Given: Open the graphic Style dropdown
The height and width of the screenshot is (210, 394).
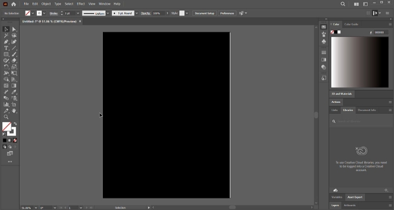Looking at the screenshot, I should pyautogui.click(x=187, y=13).
